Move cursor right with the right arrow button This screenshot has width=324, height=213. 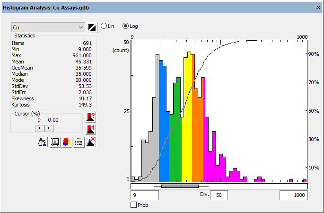click(49, 128)
